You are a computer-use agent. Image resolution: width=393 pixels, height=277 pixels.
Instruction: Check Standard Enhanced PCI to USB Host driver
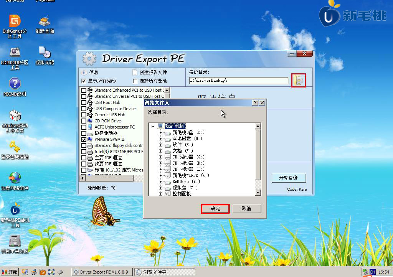click(84, 90)
